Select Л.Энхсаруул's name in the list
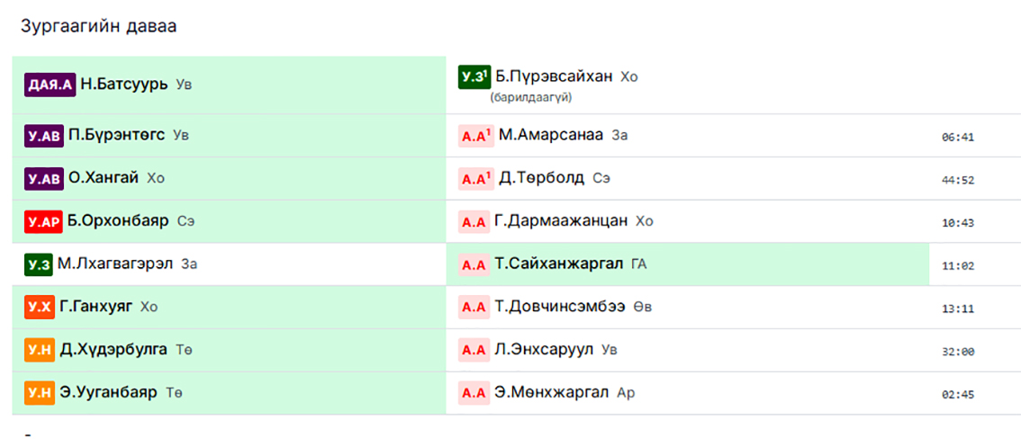 tap(544, 350)
